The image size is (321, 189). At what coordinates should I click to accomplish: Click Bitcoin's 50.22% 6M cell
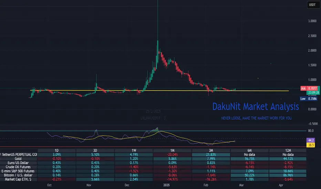250,175
